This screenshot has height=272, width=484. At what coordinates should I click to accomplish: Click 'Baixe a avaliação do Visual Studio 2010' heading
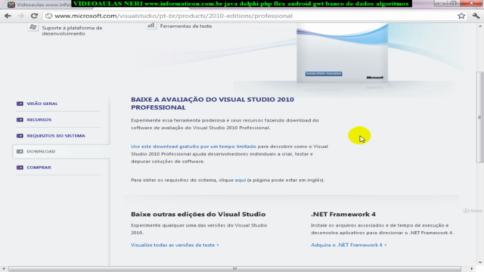pos(213,104)
